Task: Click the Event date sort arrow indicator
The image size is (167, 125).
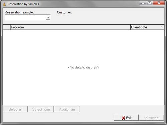Action: [x=162, y=27]
